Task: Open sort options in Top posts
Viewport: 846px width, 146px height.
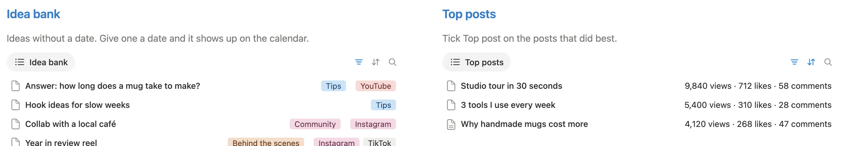Action: point(811,62)
